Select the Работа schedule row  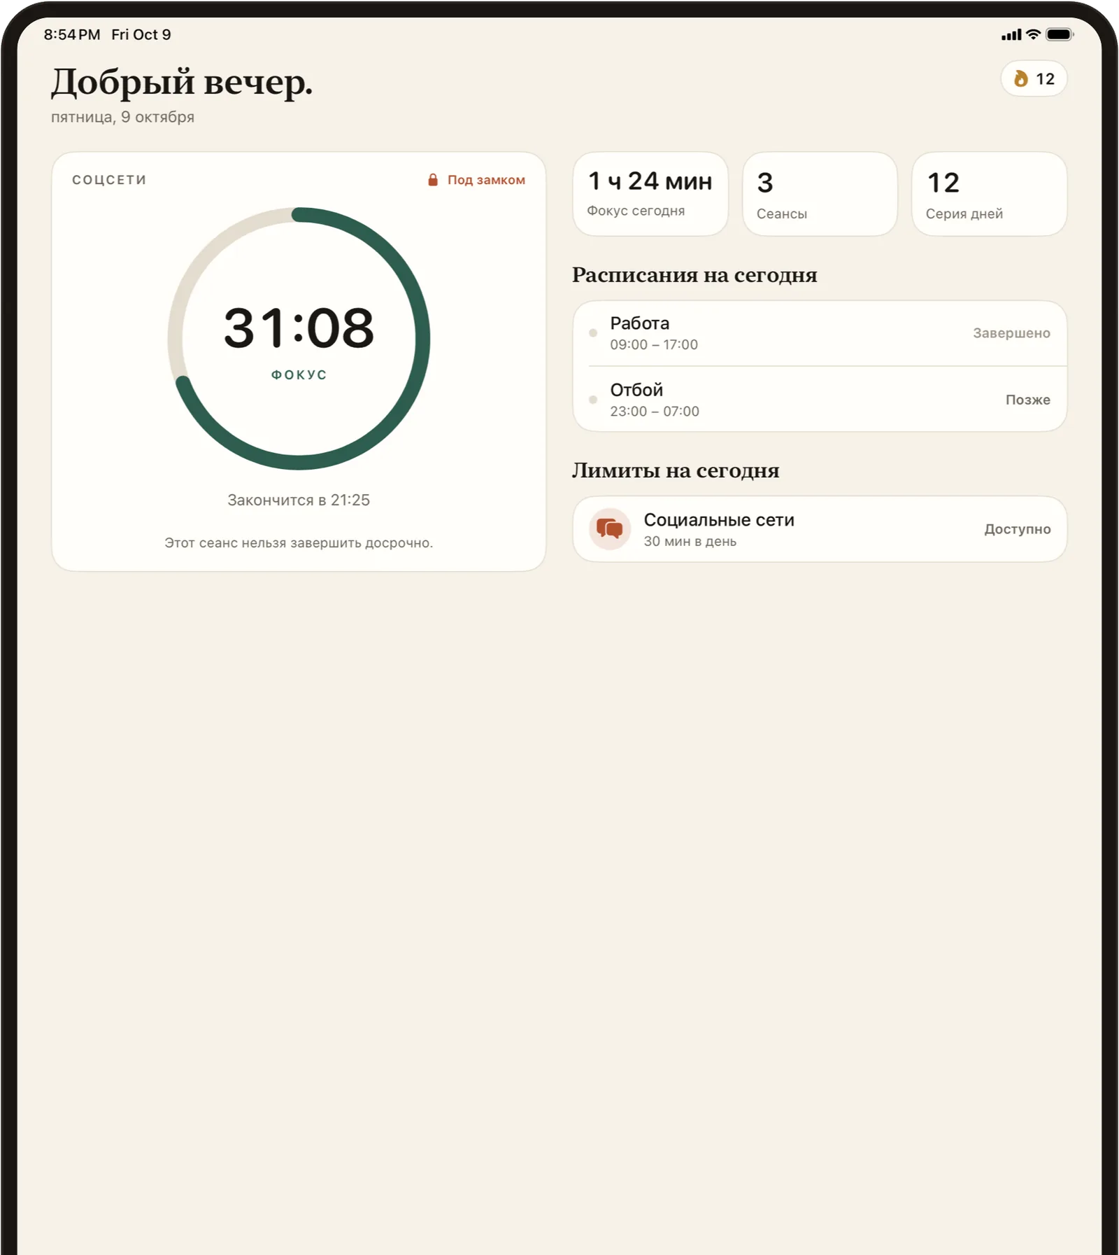pyautogui.click(x=820, y=333)
